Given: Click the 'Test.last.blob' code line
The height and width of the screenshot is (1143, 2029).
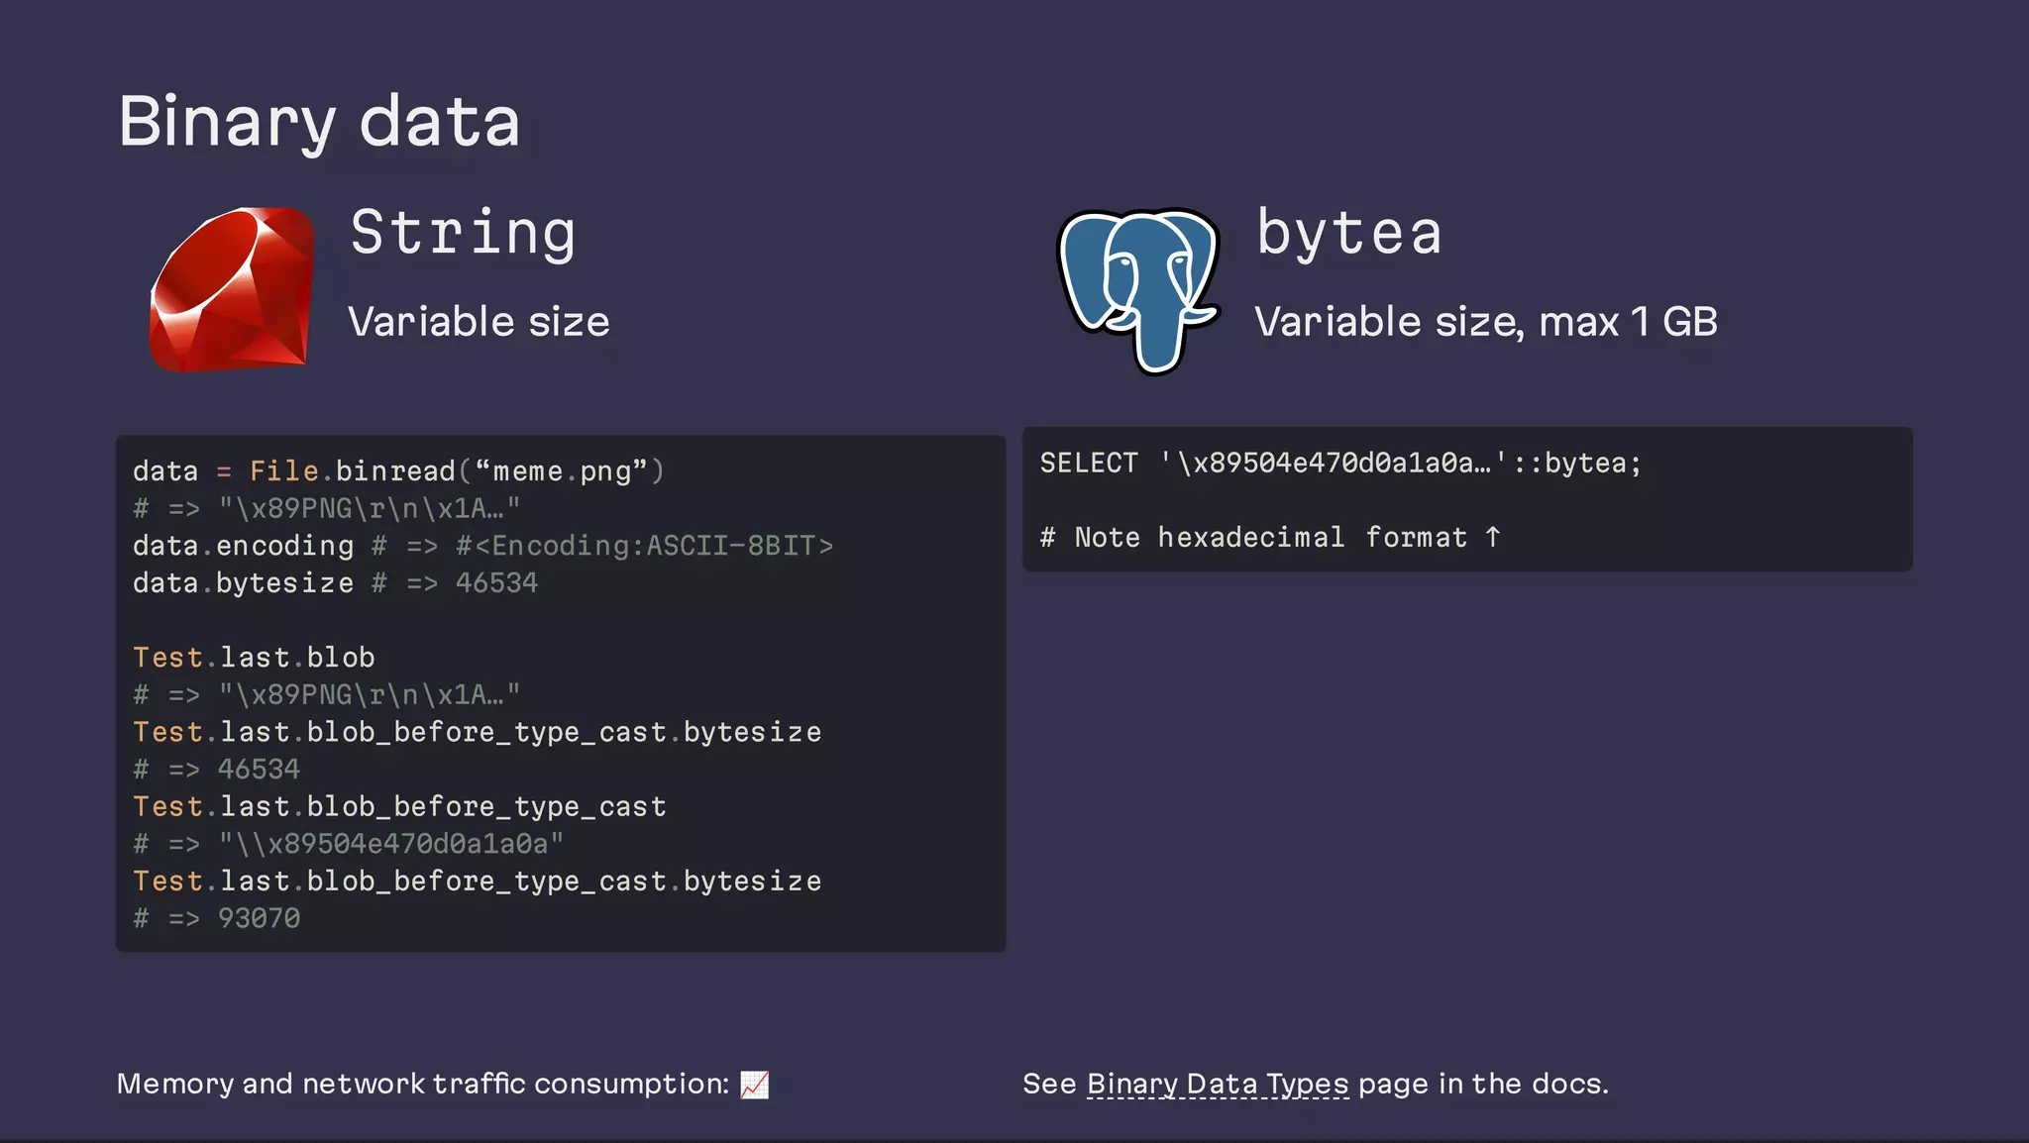Looking at the screenshot, I should click(x=254, y=658).
